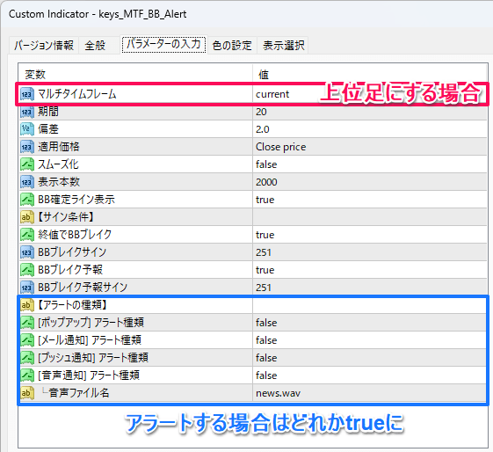Click the boolean icon beside 終値でBBブレイク
This screenshot has height=452, width=493.
pos(27,235)
